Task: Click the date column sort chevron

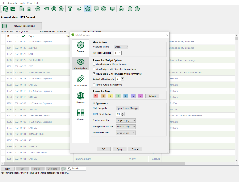Action: pos(23,36)
